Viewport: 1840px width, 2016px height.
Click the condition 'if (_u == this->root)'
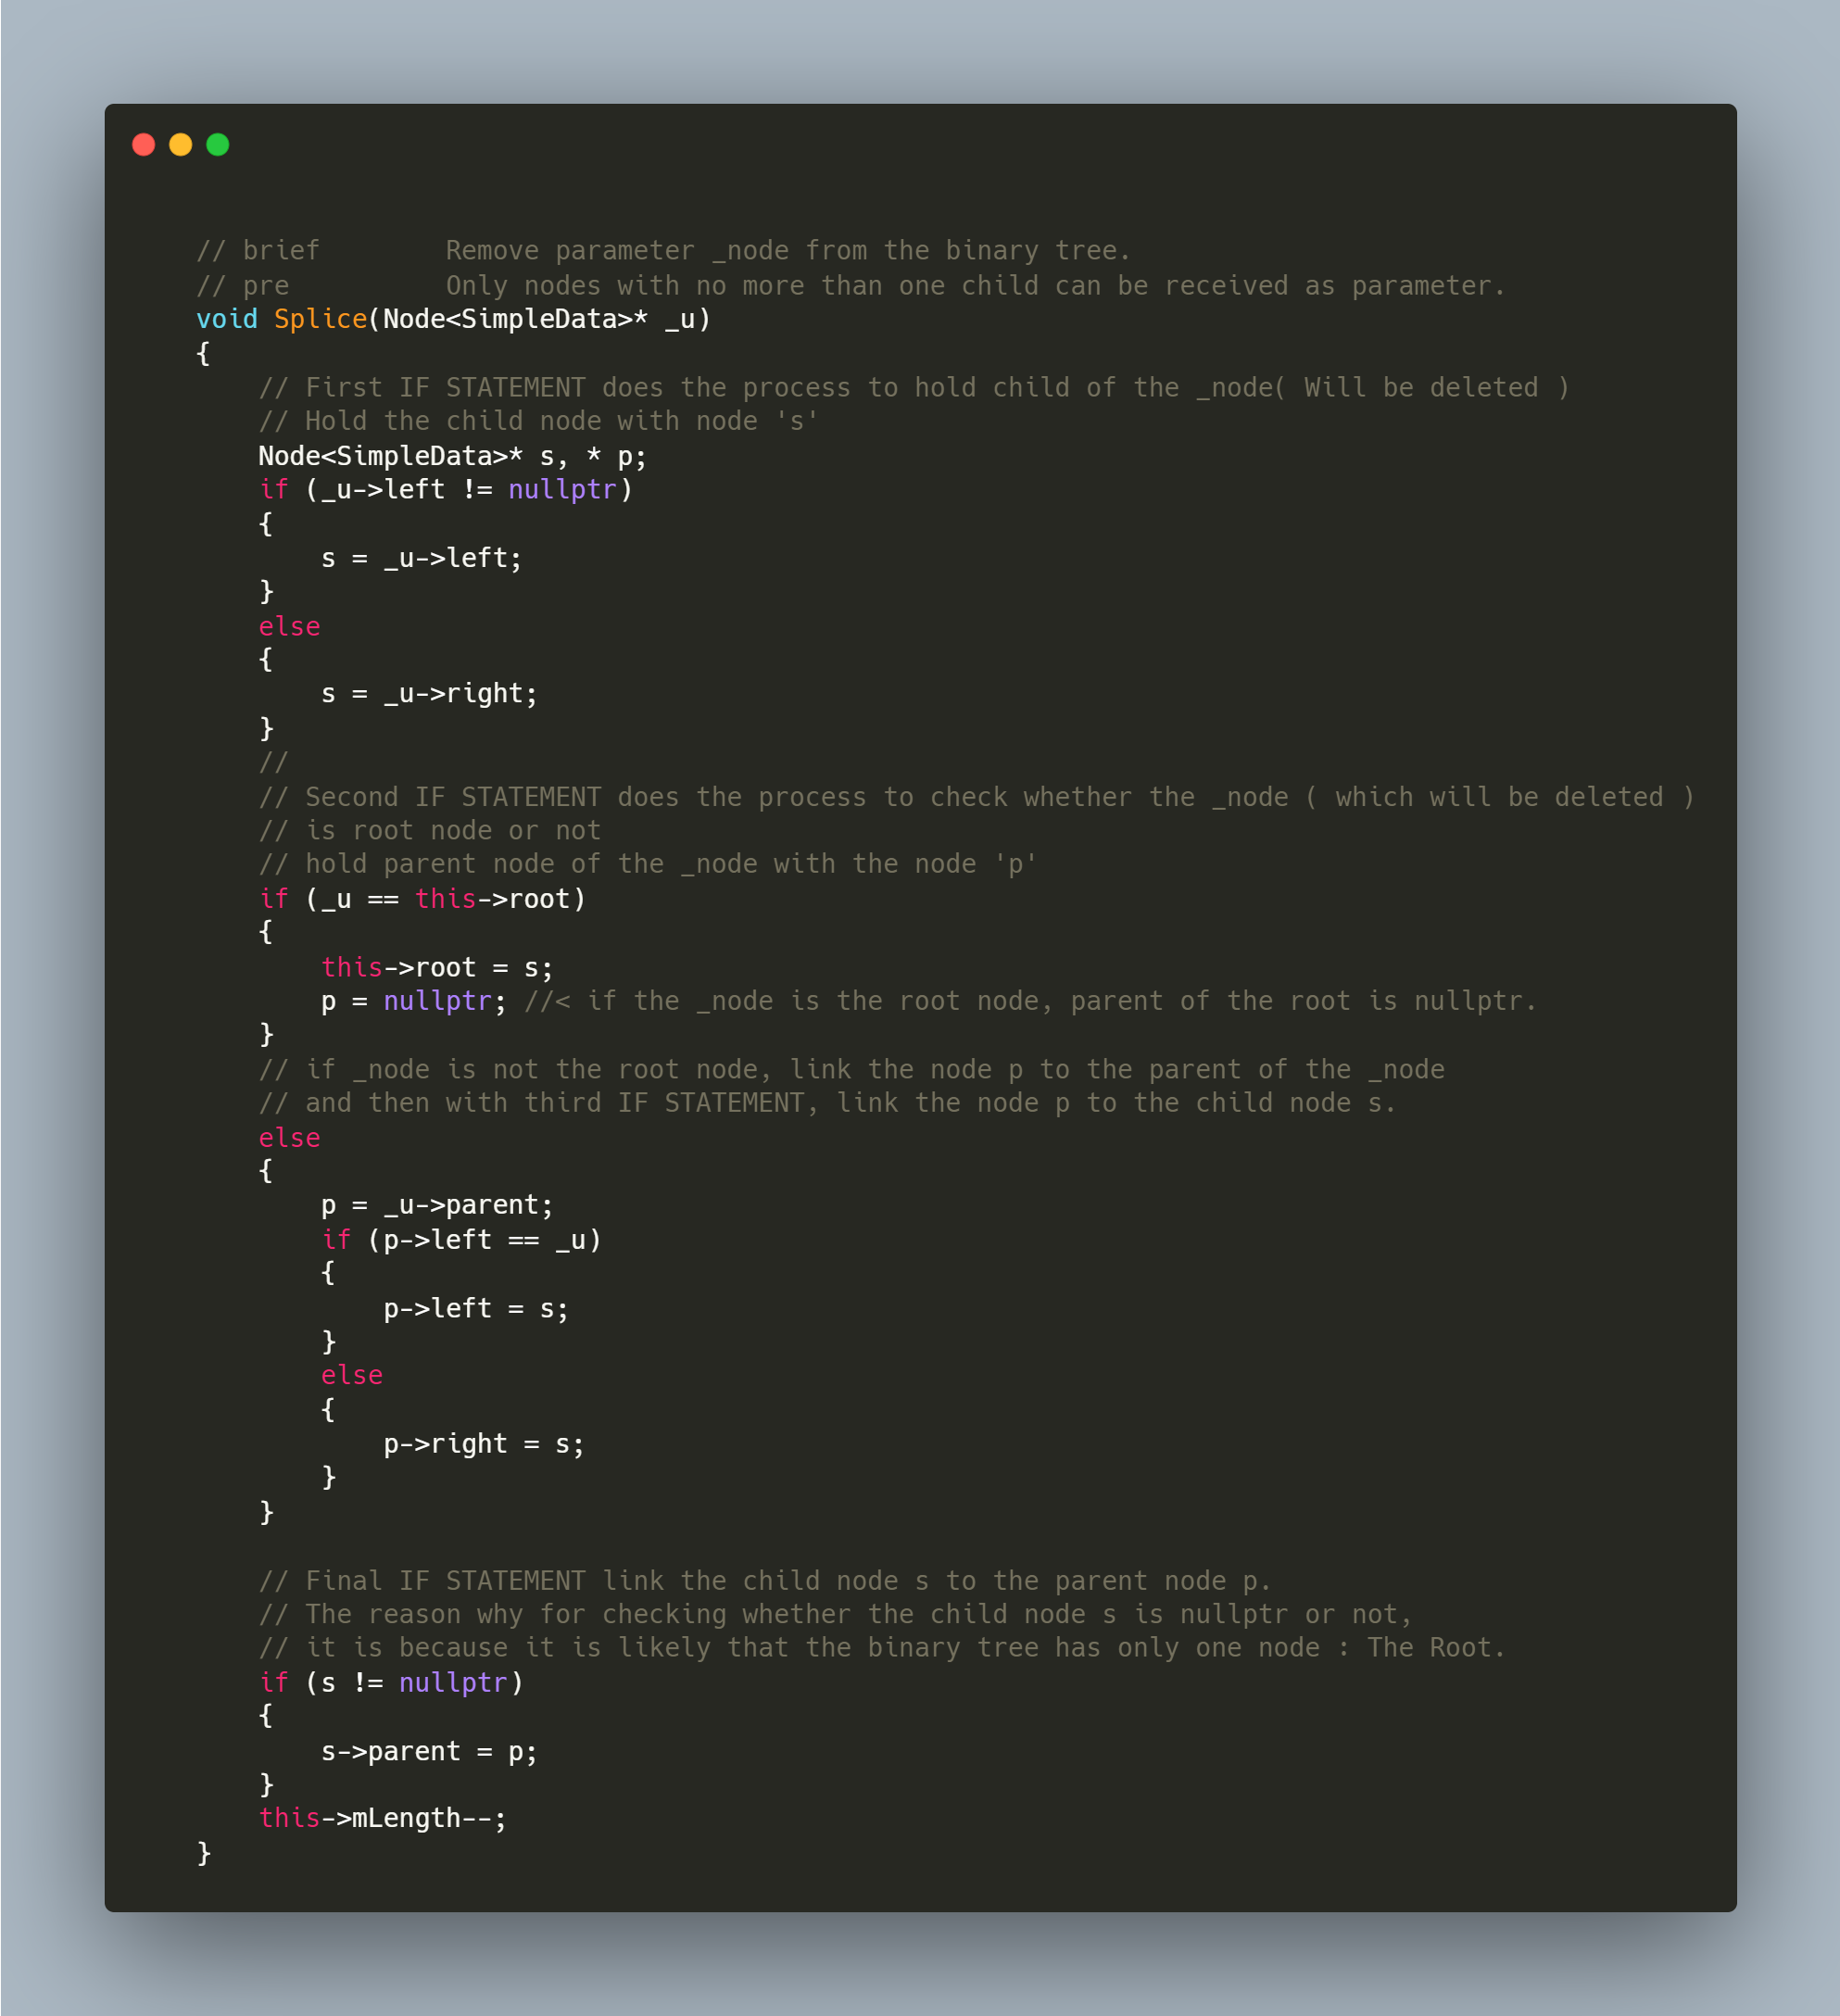[422, 899]
